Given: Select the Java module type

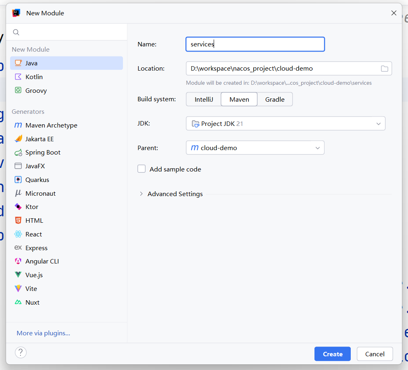Looking at the screenshot, I should coord(67,63).
